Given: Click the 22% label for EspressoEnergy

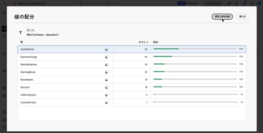Looking at the screenshot, I should click(241, 56).
